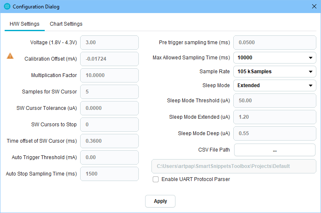Viewport: 321px width, 213px height.
Task: Click the 'Sample Rate' label
Action: [215, 72]
